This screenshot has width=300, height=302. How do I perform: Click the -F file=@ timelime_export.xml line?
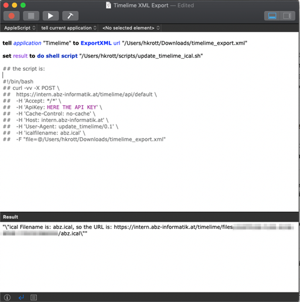(x=84, y=140)
